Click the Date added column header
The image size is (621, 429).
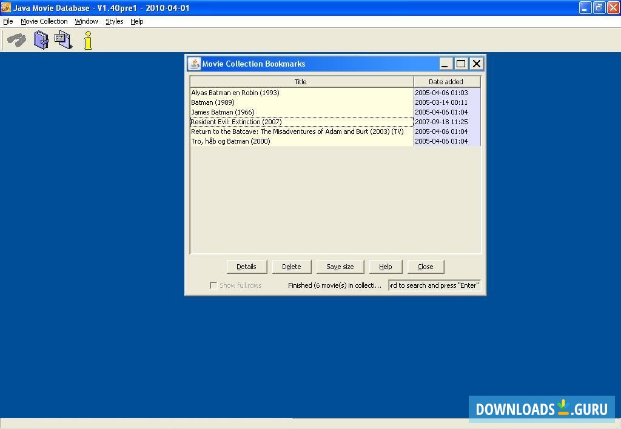point(446,81)
